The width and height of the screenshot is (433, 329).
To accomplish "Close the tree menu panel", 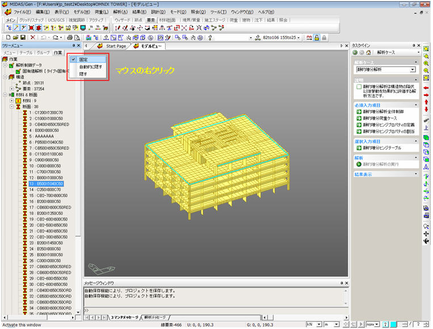I will coord(79,45).
